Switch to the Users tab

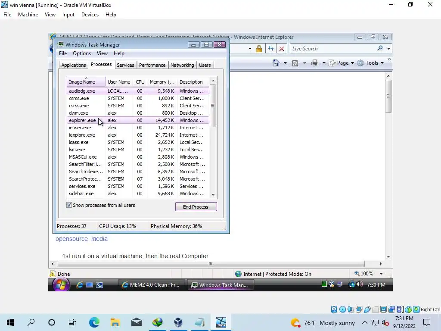(x=205, y=65)
